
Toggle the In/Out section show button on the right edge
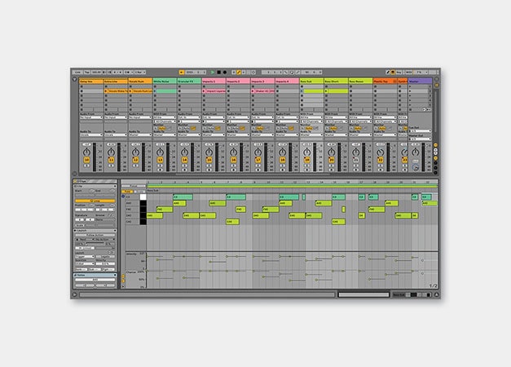[x=436, y=145]
